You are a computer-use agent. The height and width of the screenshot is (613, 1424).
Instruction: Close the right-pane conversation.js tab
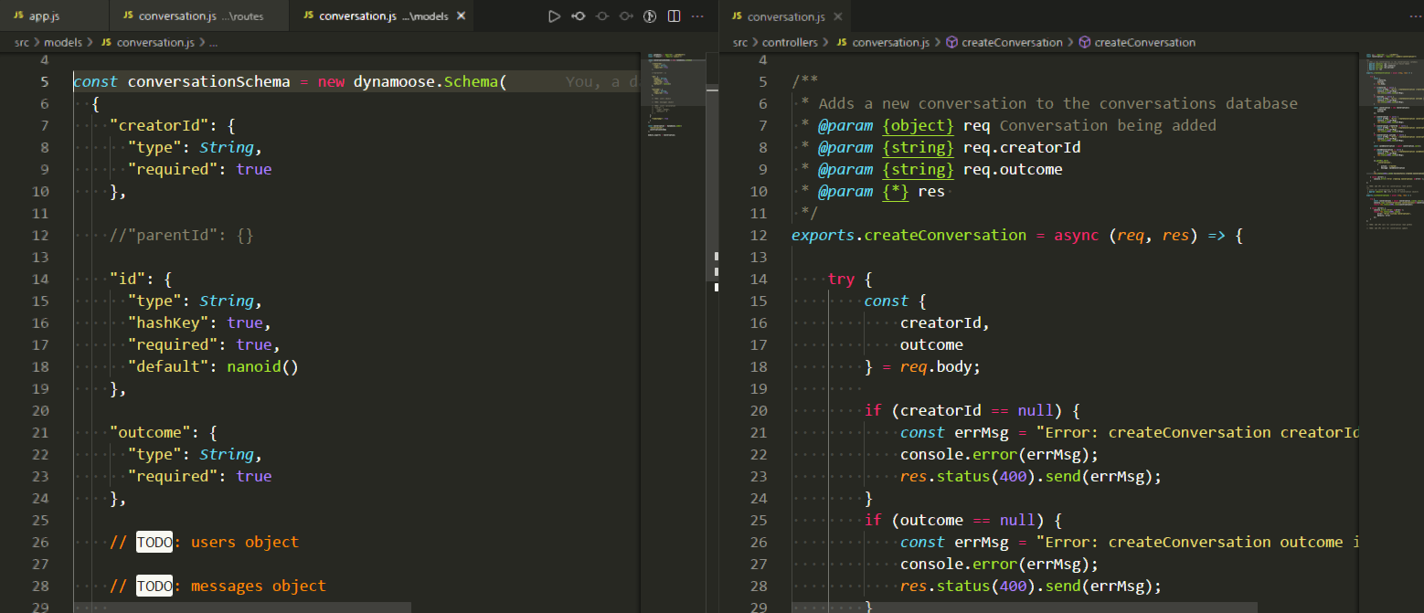click(x=839, y=16)
